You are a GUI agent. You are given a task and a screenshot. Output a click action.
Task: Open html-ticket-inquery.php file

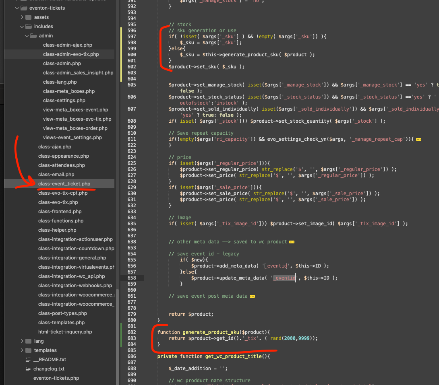coord(65,331)
